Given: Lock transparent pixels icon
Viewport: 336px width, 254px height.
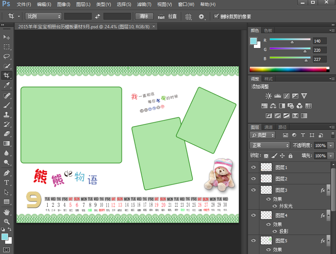Looking at the screenshot, I should (x=266, y=156).
